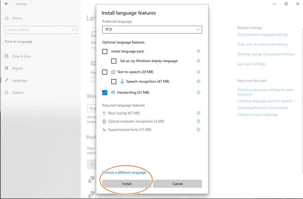Click info icon for Supplemental fonts
Image resolution: width=303 pixels, height=199 pixels.
(x=198, y=130)
